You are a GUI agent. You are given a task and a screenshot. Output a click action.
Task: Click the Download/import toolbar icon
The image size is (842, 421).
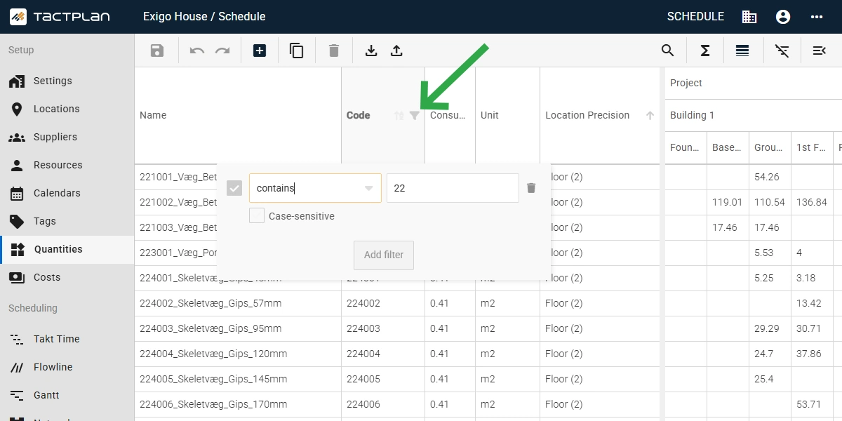pyautogui.click(x=371, y=51)
